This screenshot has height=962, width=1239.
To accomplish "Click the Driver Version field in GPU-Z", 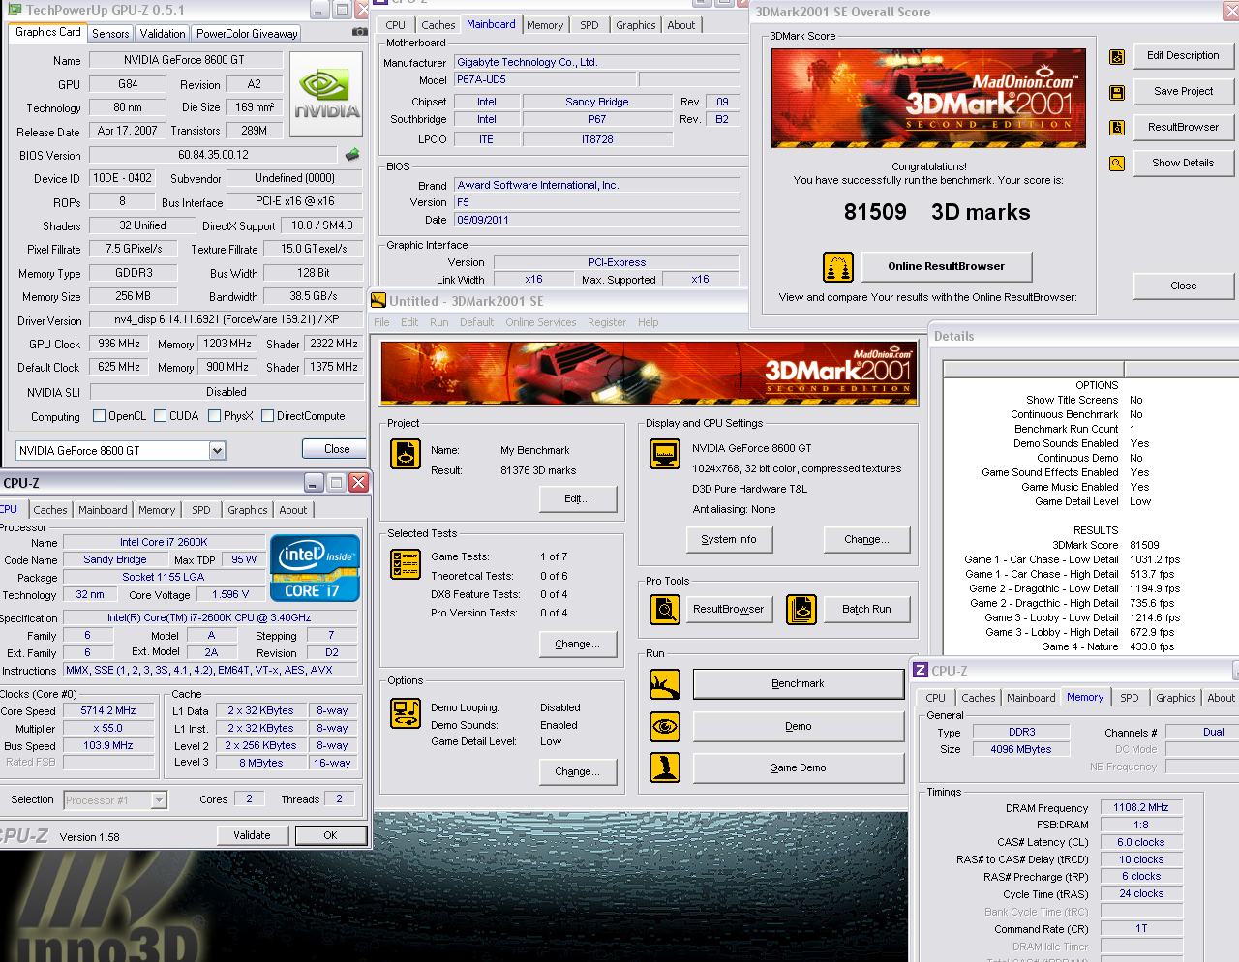I will click(227, 319).
